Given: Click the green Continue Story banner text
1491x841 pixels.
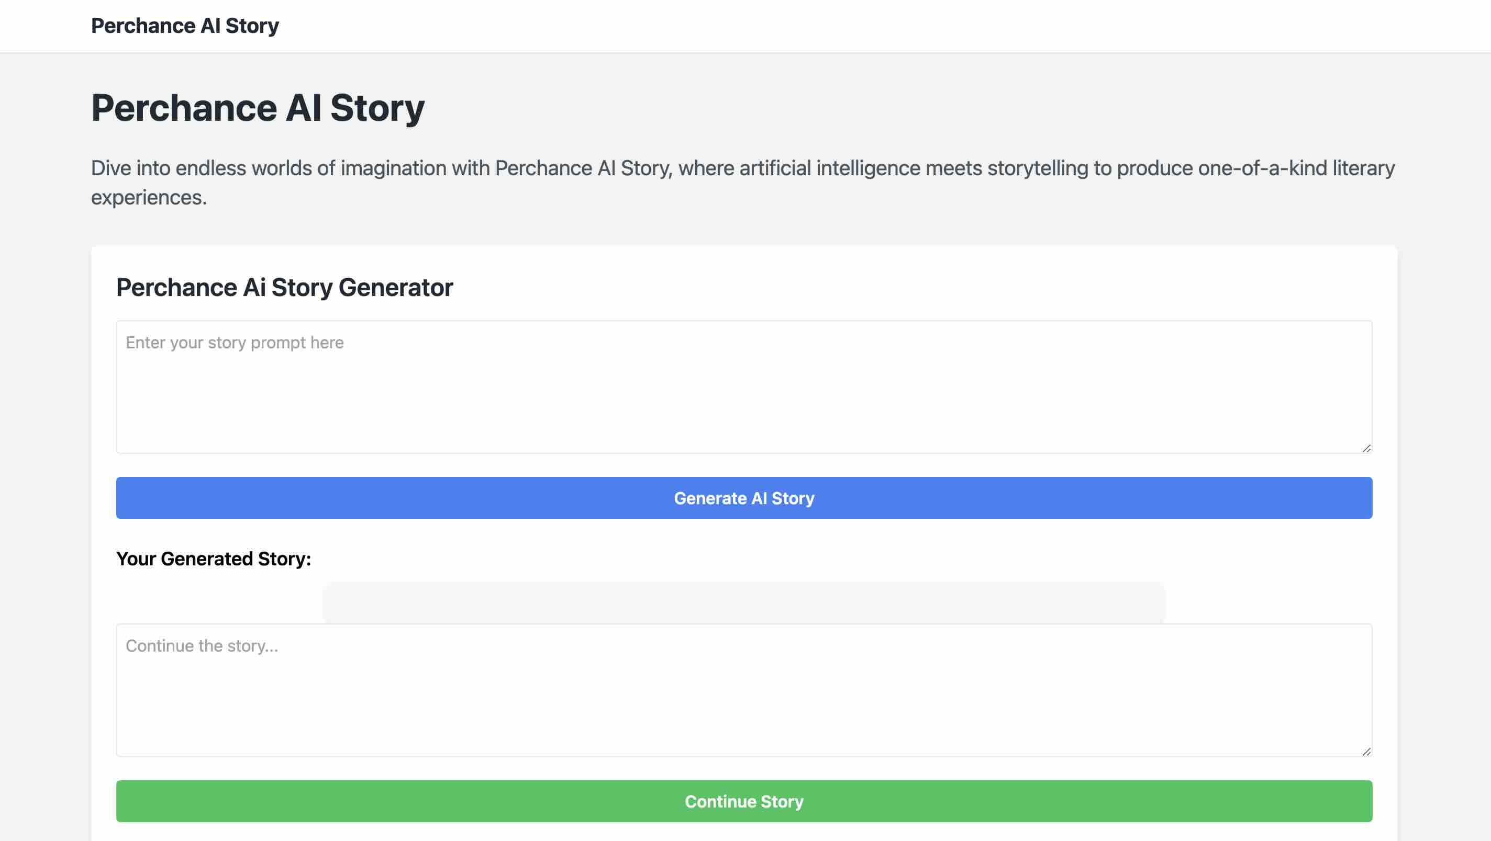Looking at the screenshot, I should click(x=744, y=801).
